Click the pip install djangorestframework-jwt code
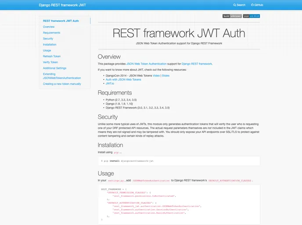 [127, 161]
